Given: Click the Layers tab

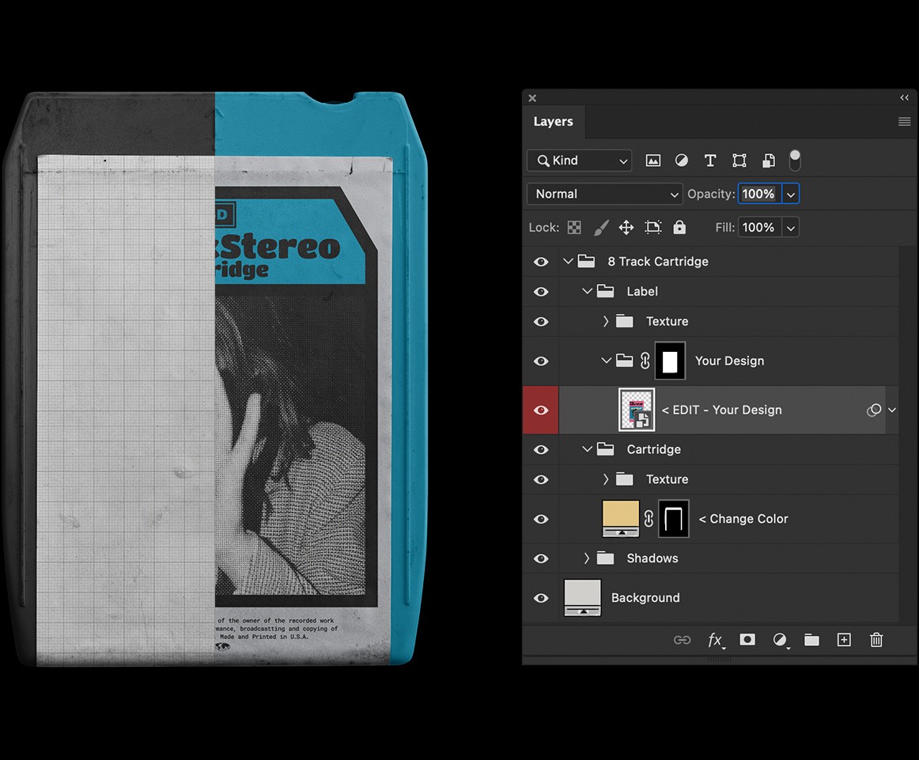Looking at the screenshot, I should (x=554, y=121).
